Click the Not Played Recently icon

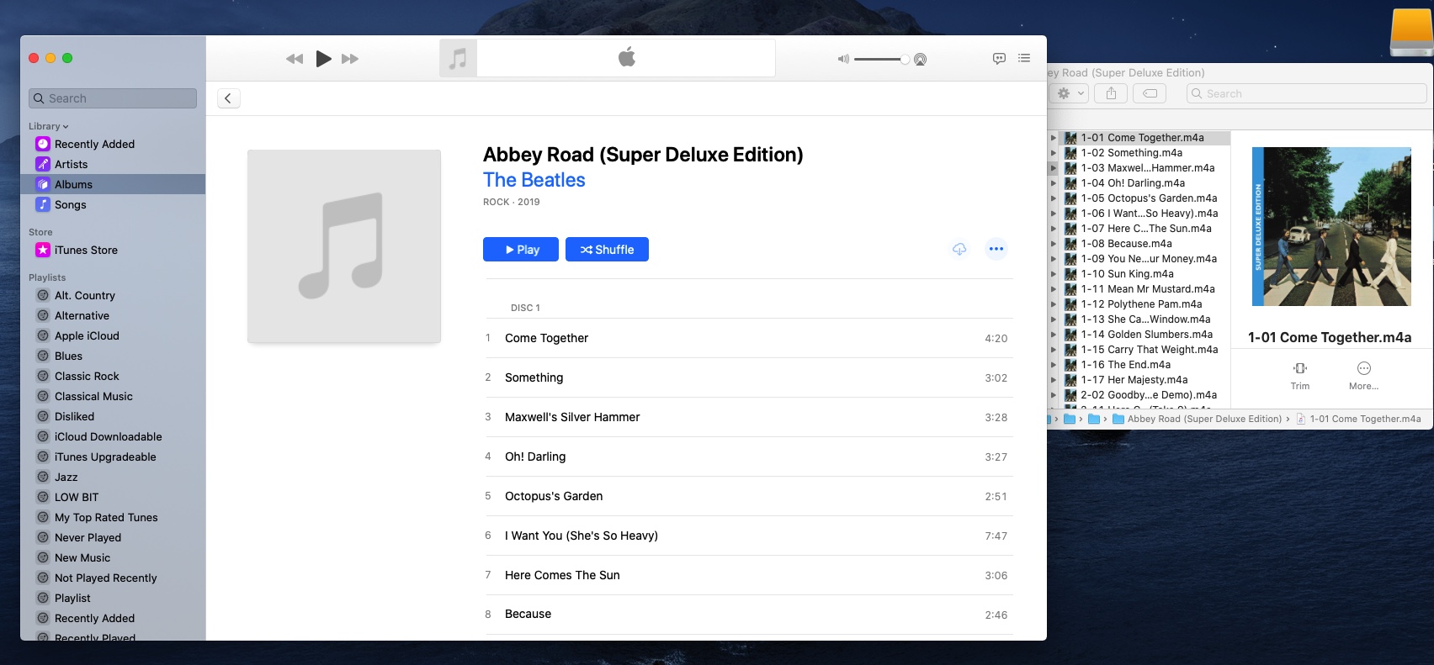[43, 578]
